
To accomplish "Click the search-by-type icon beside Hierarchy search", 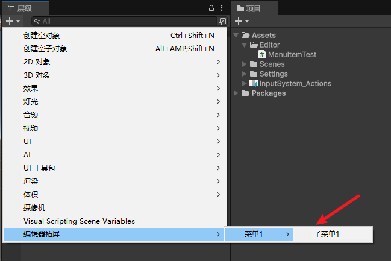I will 222,21.
